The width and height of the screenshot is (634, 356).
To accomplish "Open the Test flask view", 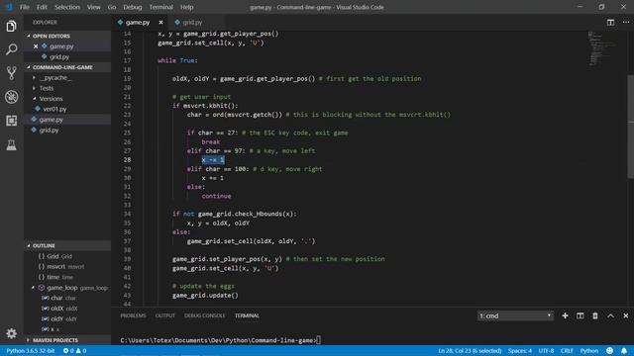I will (x=11, y=144).
